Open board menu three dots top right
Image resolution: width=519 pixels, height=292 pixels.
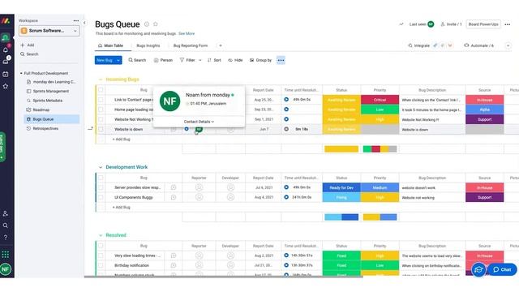[x=508, y=24]
